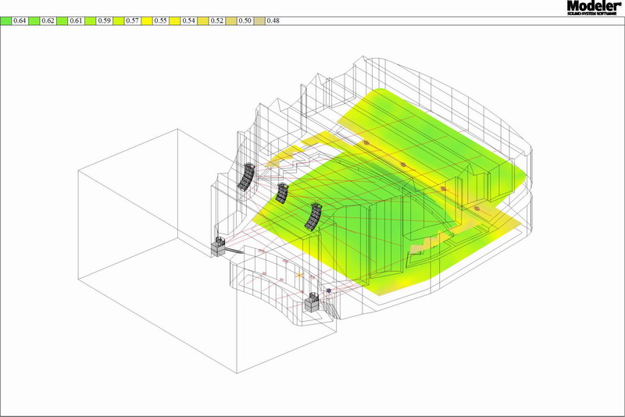Pick the legend swatch for 0.50
Viewport: 625px width, 417px height.
coord(230,20)
